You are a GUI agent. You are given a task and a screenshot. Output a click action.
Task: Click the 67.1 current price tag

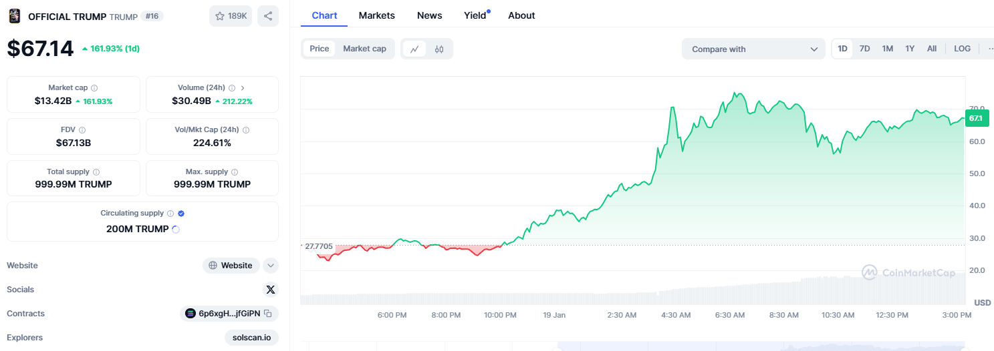click(x=976, y=118)
